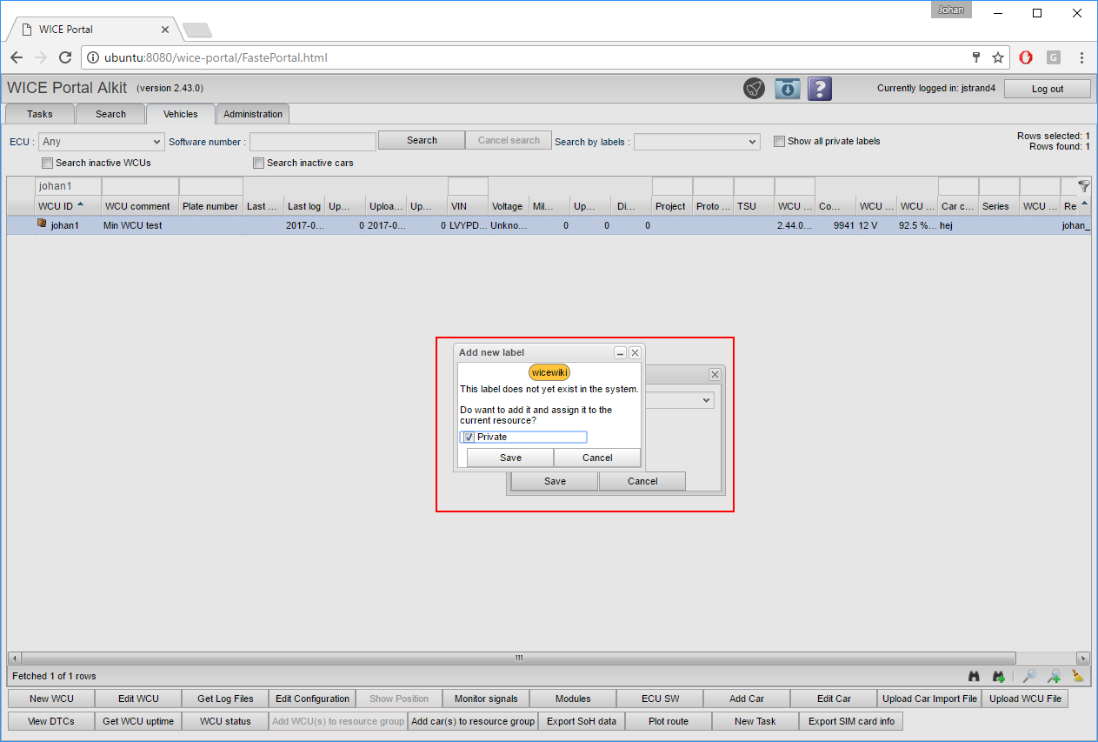1098x742 pixels.
Task: Open the blue download folder icon
Action: coord(787,89)
